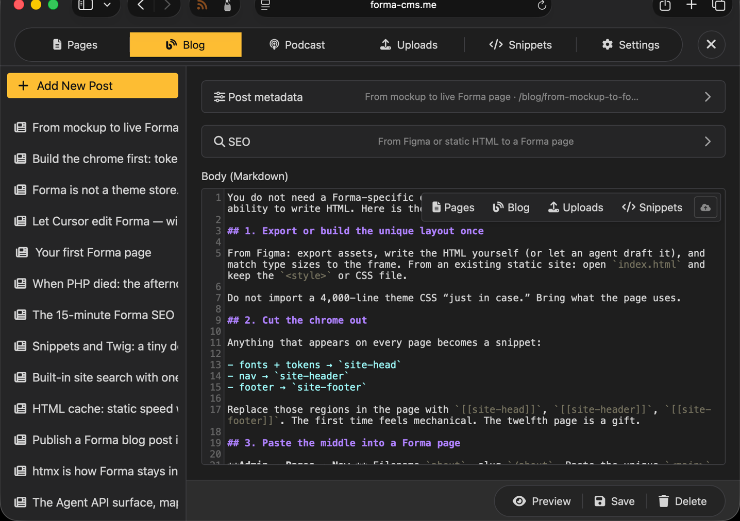Click the microphone icon in Podcast tab
Viewport: 740px width, 521px height.
[274, 45]
